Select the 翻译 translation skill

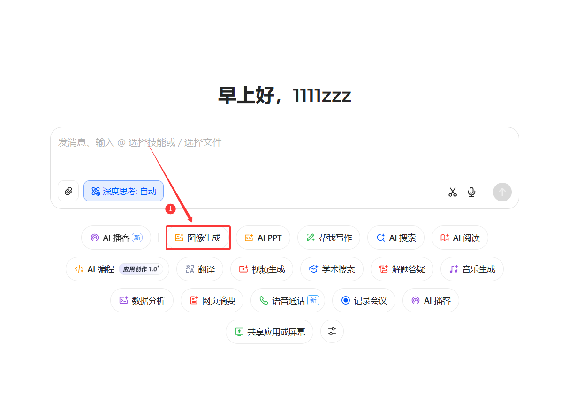coord(200,269)
